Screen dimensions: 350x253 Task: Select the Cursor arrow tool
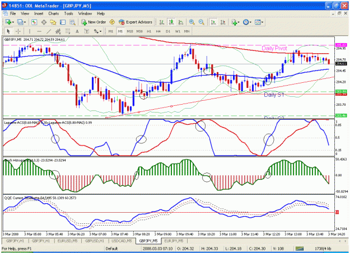point(8,31)
